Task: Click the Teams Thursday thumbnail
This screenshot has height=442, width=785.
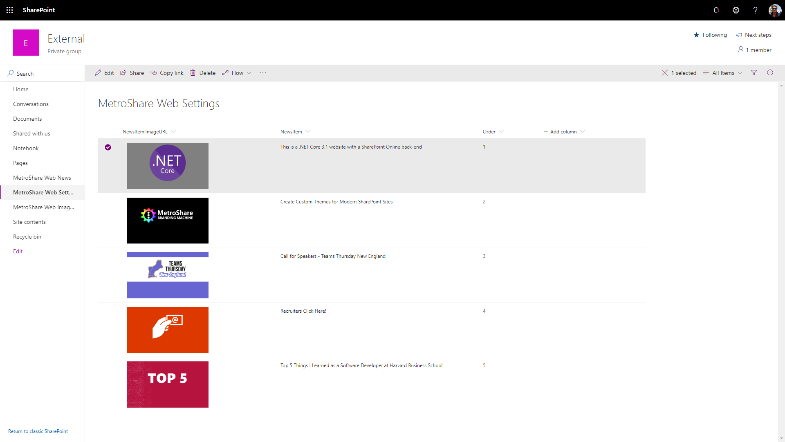Action: coord(168,275)
